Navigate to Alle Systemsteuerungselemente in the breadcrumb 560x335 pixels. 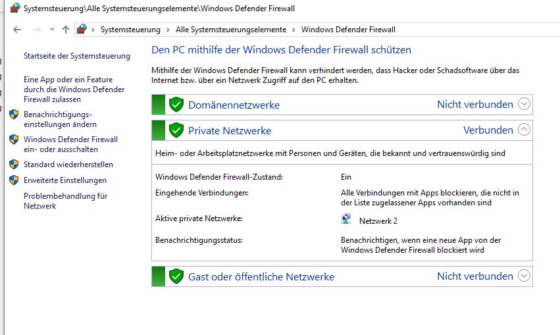click(x=231, y=30)
